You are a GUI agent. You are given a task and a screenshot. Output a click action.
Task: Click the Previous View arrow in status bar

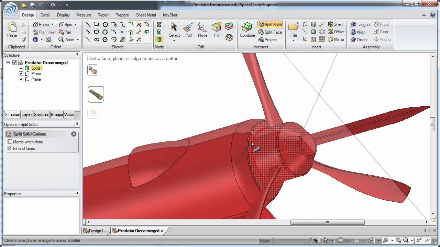419,240
